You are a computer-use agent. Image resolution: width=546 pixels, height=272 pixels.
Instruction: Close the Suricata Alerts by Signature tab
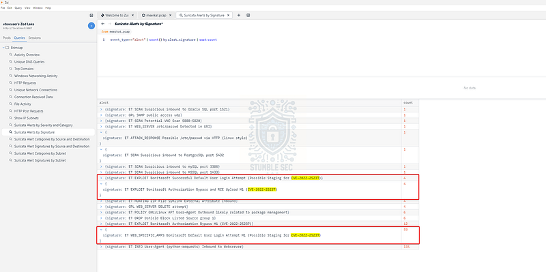click(229, 15)
